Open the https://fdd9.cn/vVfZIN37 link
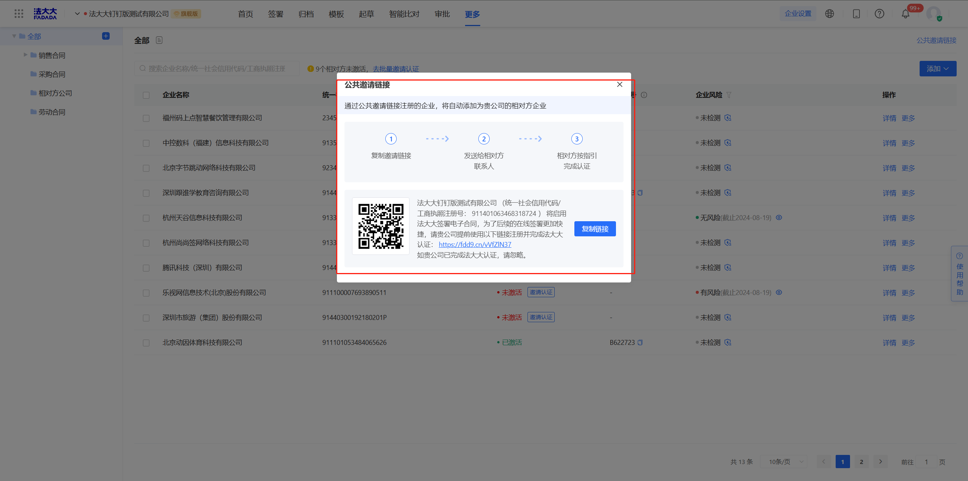968x481 pixels. [475, 245]
